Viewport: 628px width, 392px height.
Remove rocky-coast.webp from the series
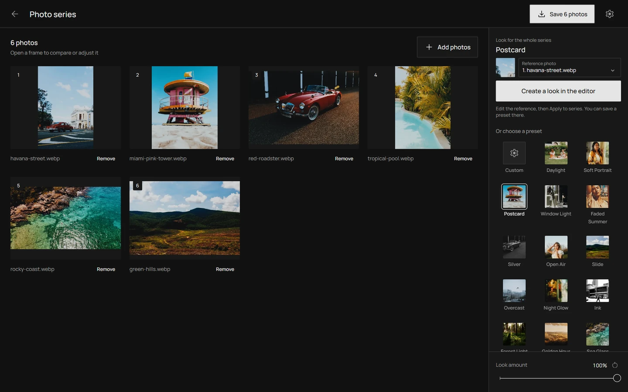point(106,269)
